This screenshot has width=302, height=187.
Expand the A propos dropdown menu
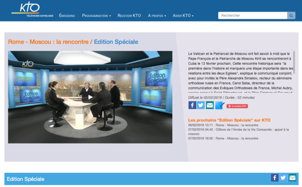point(157,16)
